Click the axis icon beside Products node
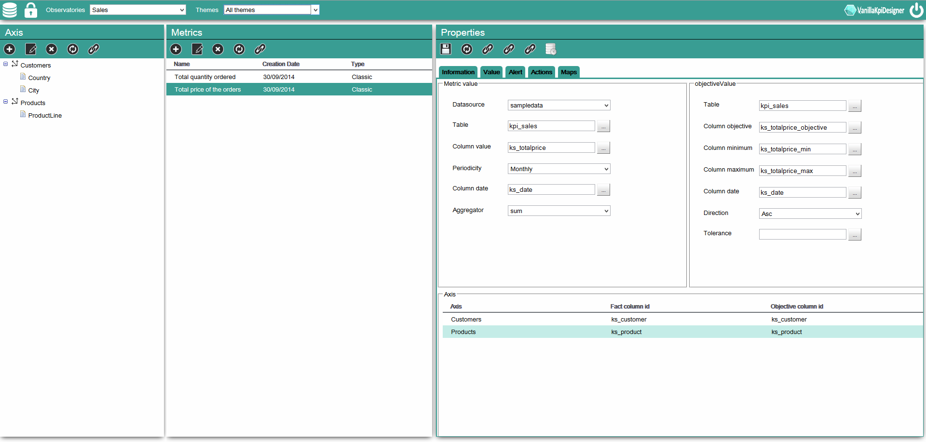Image resolution: width=926 pixels, height=442 pixels. point(15,101)
